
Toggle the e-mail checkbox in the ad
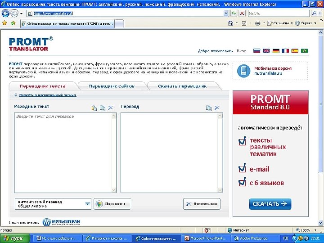pyautogui.click(x=242, y=168)
